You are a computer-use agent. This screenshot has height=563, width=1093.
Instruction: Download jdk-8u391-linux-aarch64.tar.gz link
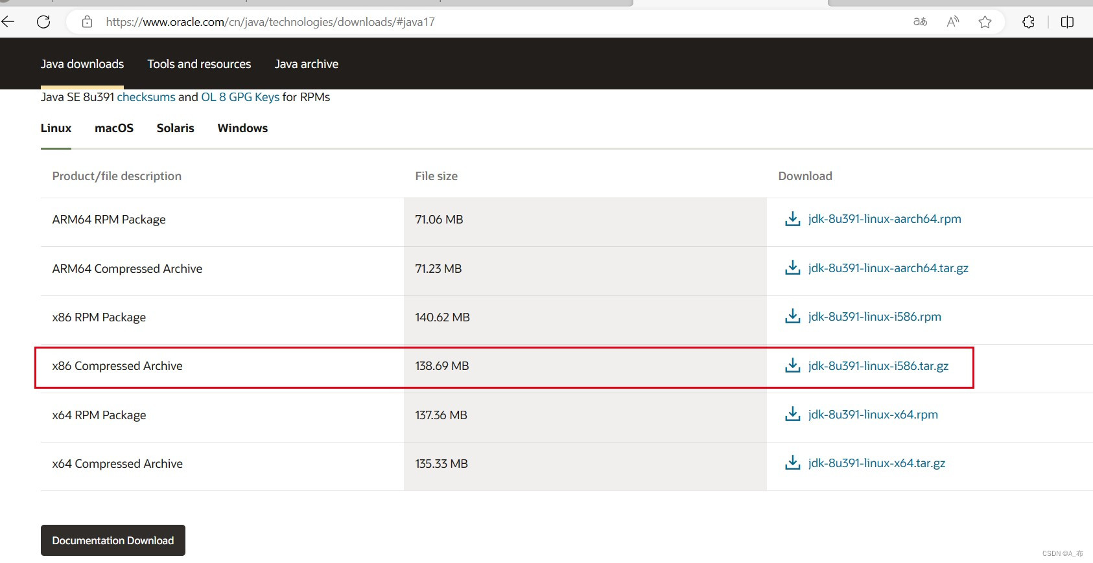click(x=888, y=268)
